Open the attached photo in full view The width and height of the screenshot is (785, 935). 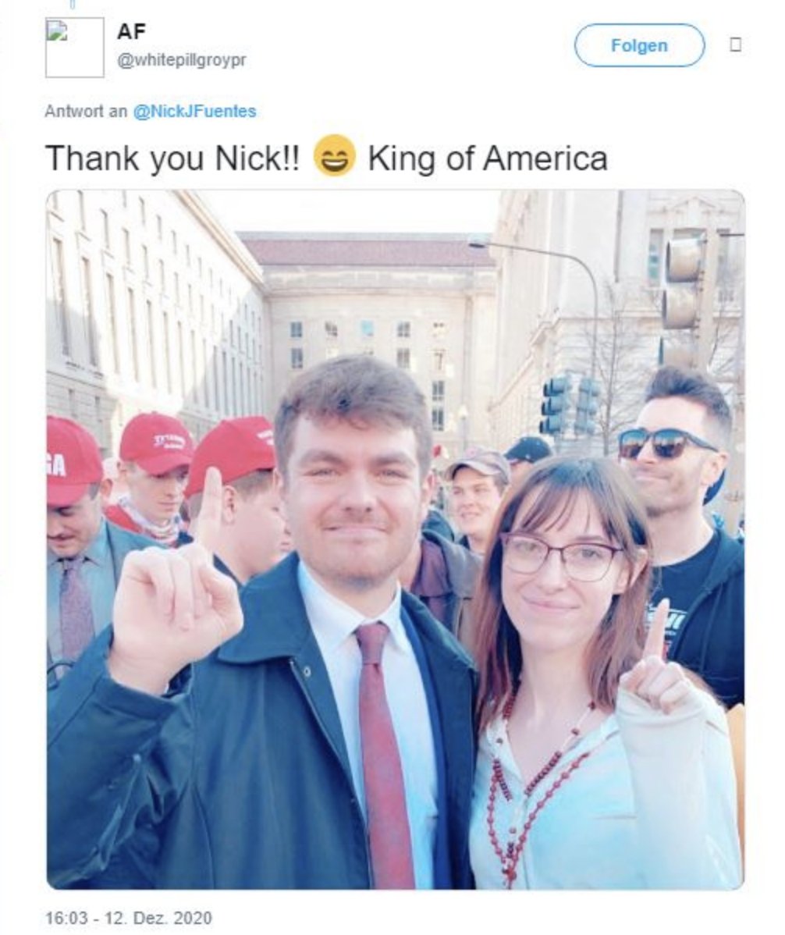click(x=395, y=539)
